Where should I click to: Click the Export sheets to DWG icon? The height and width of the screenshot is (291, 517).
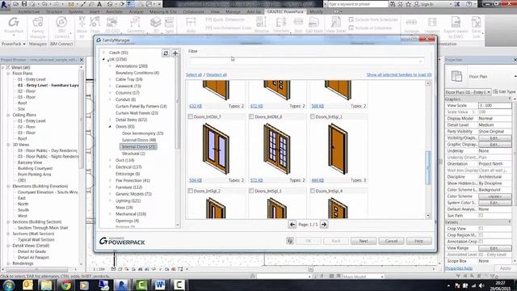[x=456, y=27]
